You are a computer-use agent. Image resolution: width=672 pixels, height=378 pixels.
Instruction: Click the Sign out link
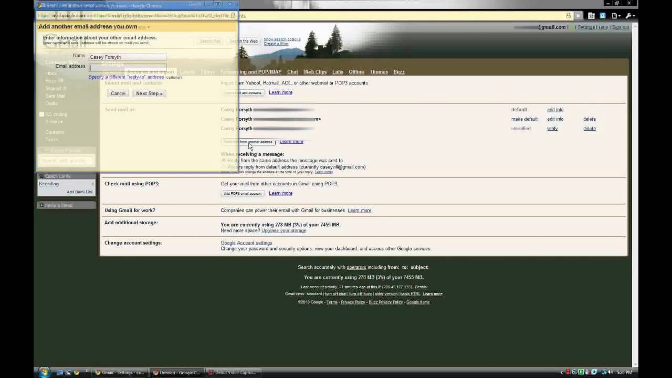[x=621, y=27]
